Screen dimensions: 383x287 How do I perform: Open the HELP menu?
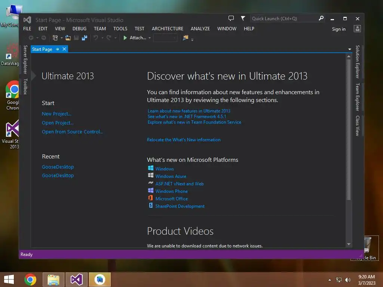249,29
